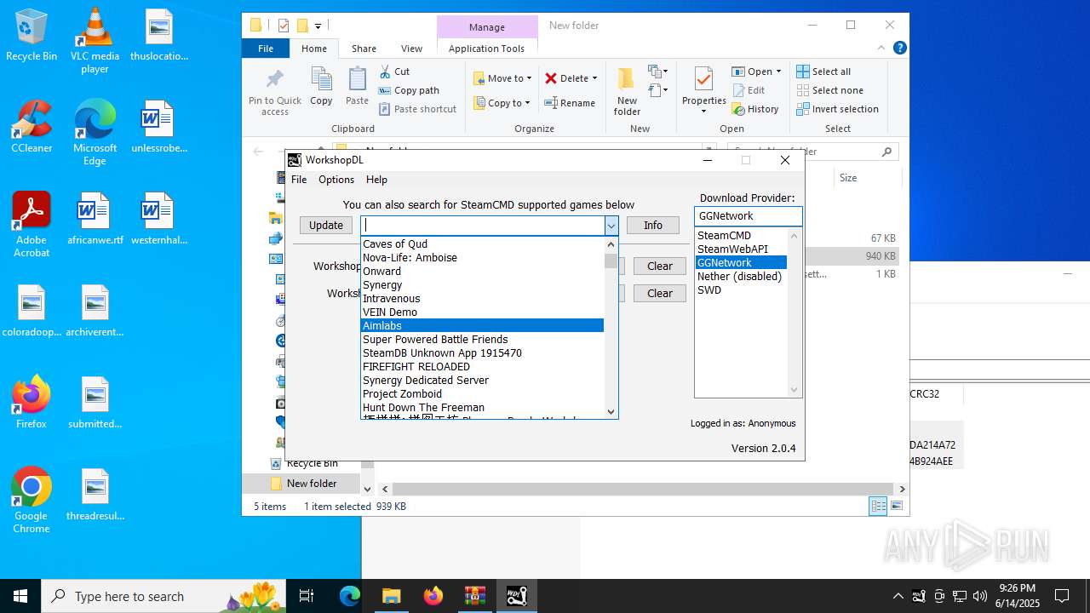Choose SteamWebAPI download provider
This screenshot has width=1090, height=613.
[x=741, y=249]
